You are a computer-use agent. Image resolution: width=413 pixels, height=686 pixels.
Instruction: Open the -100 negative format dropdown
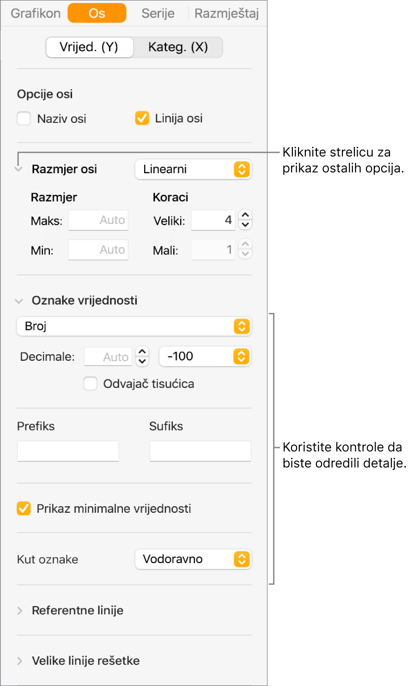[x=205, y=356]
